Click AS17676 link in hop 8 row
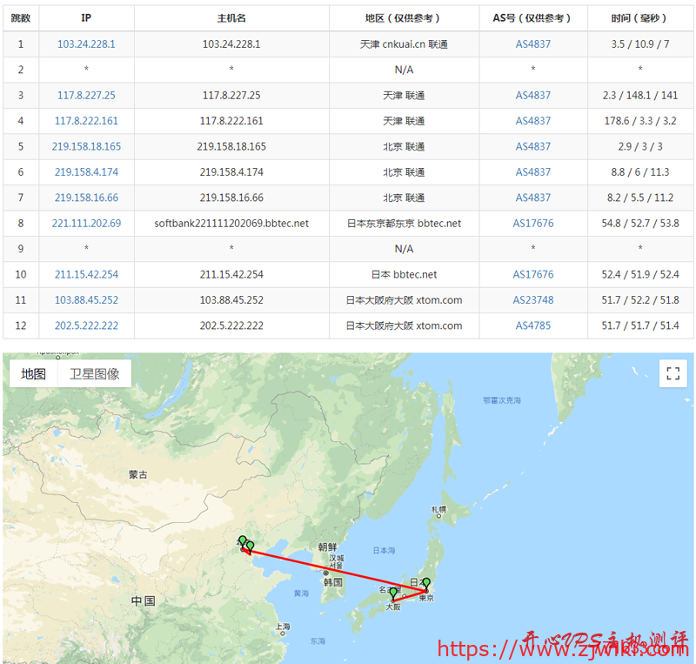This screenshot has height=664, width=696. 532,224
